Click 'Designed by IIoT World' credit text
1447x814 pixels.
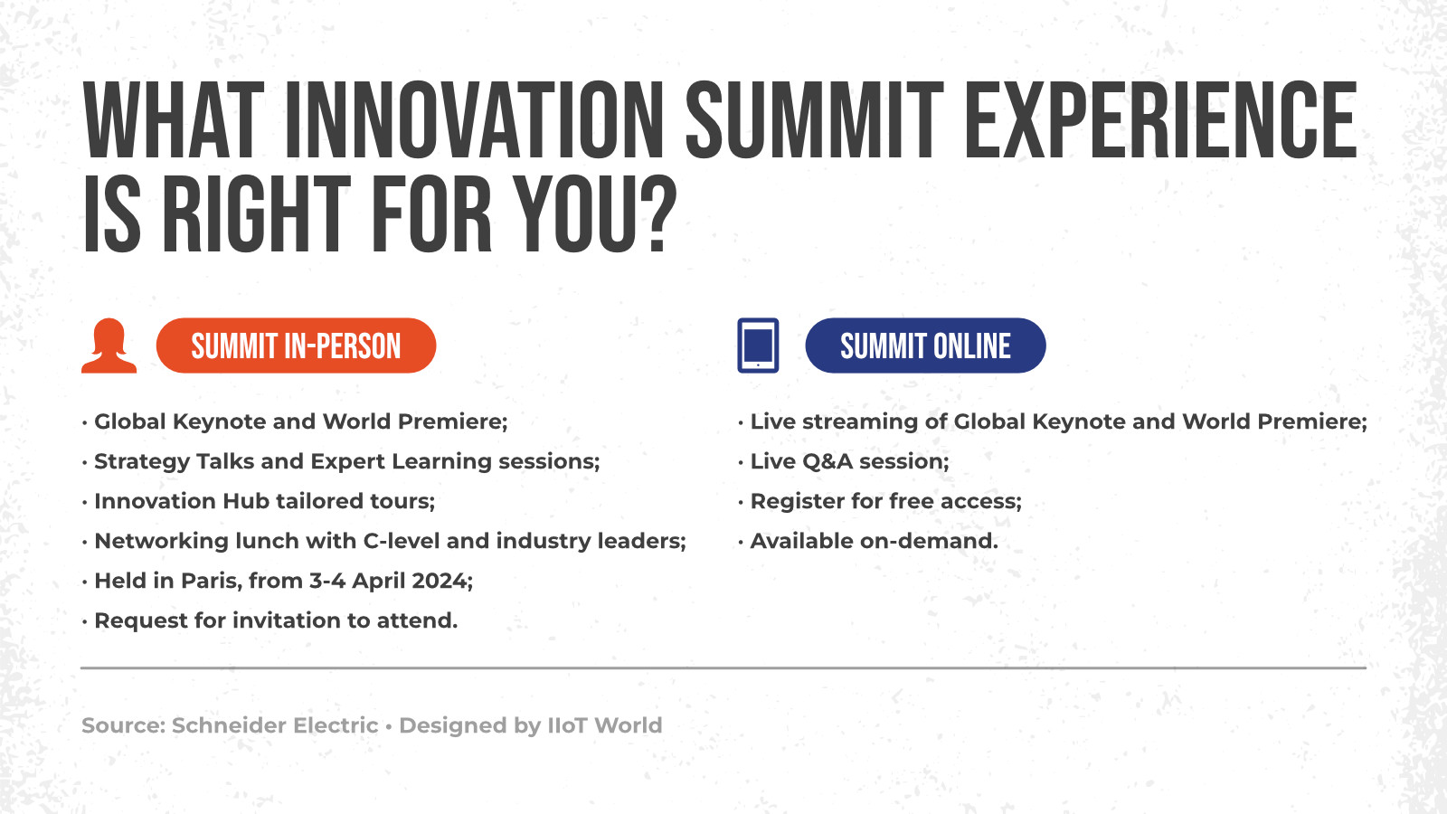[531, 725]
